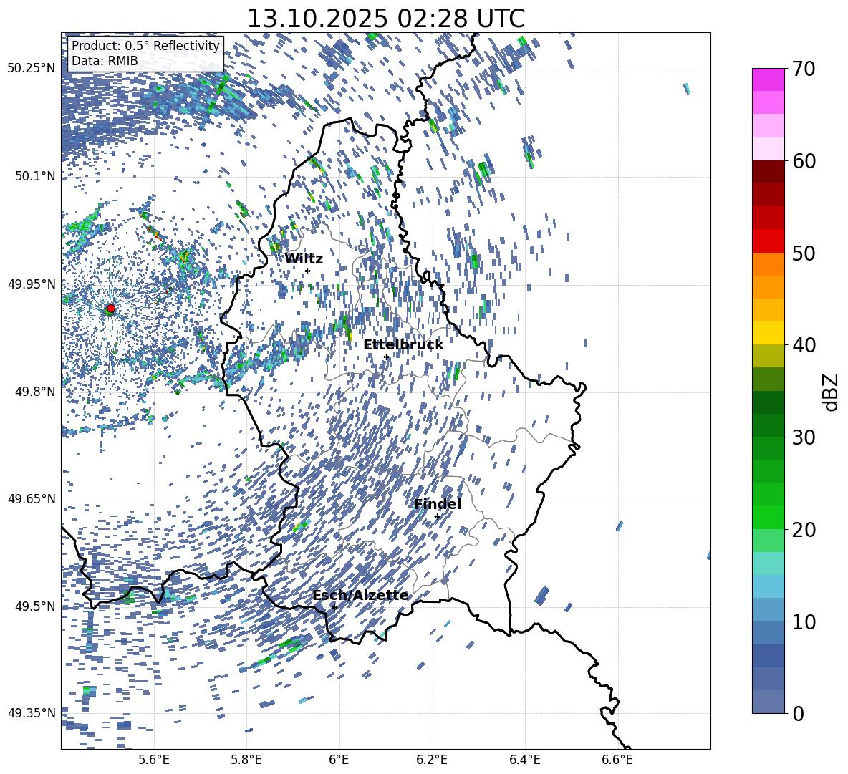Viewport: 848px width, 774px height.
Task: Pick the dark maroon swatch below 60 dBZ
Action: coord(768,172)
